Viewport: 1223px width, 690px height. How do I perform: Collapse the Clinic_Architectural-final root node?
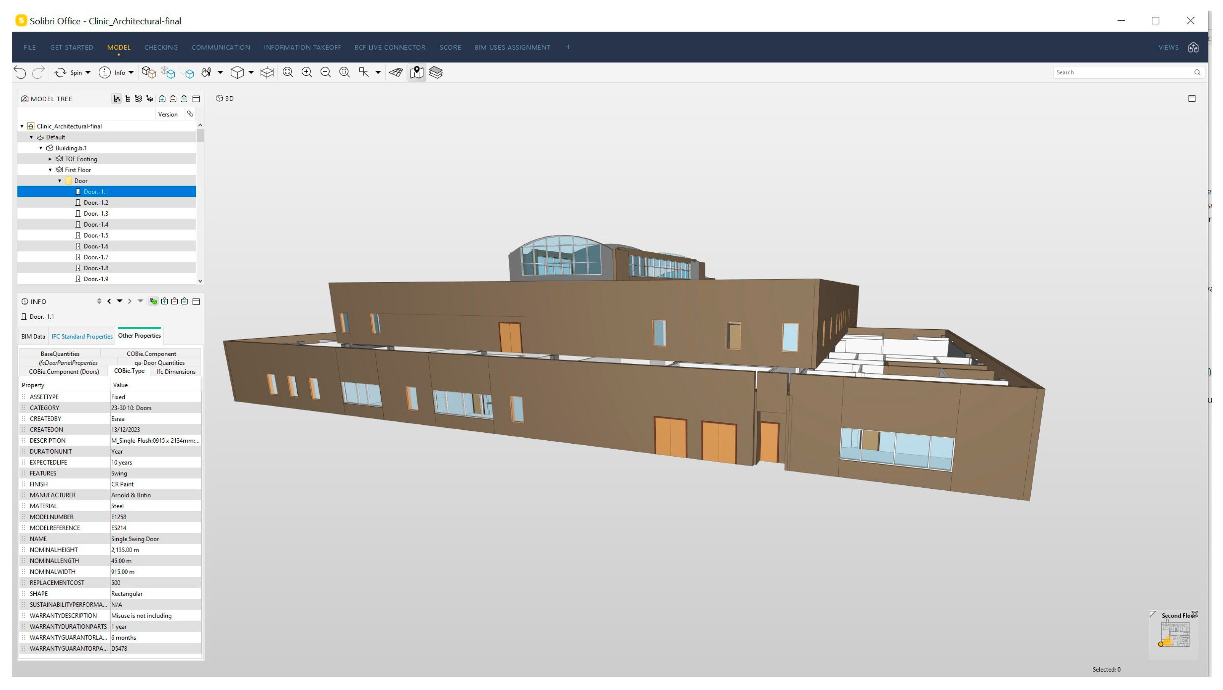point(22,127)
